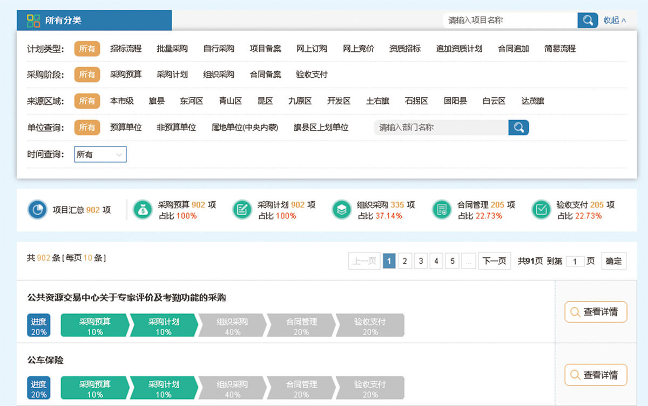Screen dimensions: 648x406
Task: Go to page 4
Action: 436,261
